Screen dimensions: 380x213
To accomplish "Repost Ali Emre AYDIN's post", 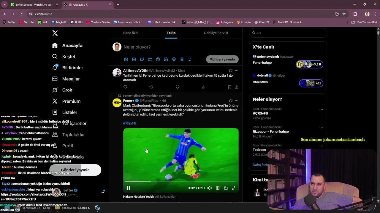I will point(151,87).
